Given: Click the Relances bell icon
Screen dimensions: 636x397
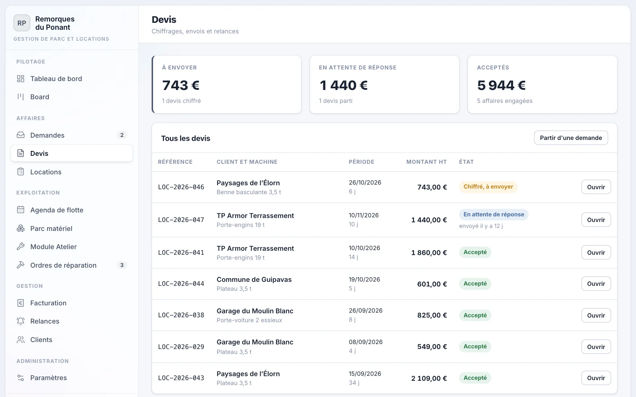Looking at the screenshot, I should [21, 321].
